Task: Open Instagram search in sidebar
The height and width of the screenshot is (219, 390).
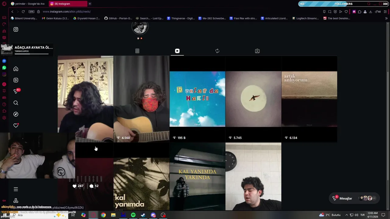Action: coord(16,103)
